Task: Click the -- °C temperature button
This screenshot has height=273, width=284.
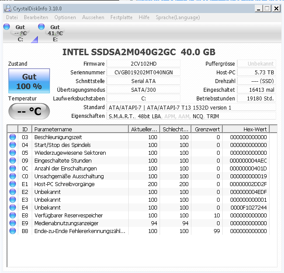Action: [29, 111]
